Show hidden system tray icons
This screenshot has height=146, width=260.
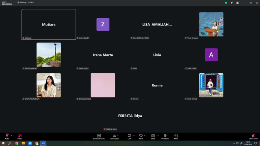234,143
